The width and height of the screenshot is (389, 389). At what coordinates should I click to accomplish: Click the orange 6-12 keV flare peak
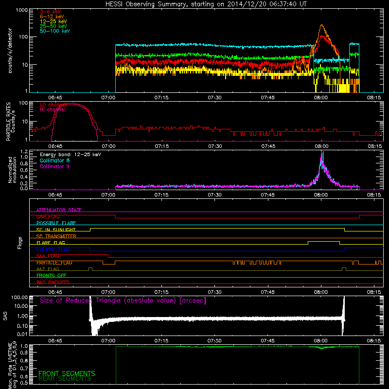click(x=322, y=25)
